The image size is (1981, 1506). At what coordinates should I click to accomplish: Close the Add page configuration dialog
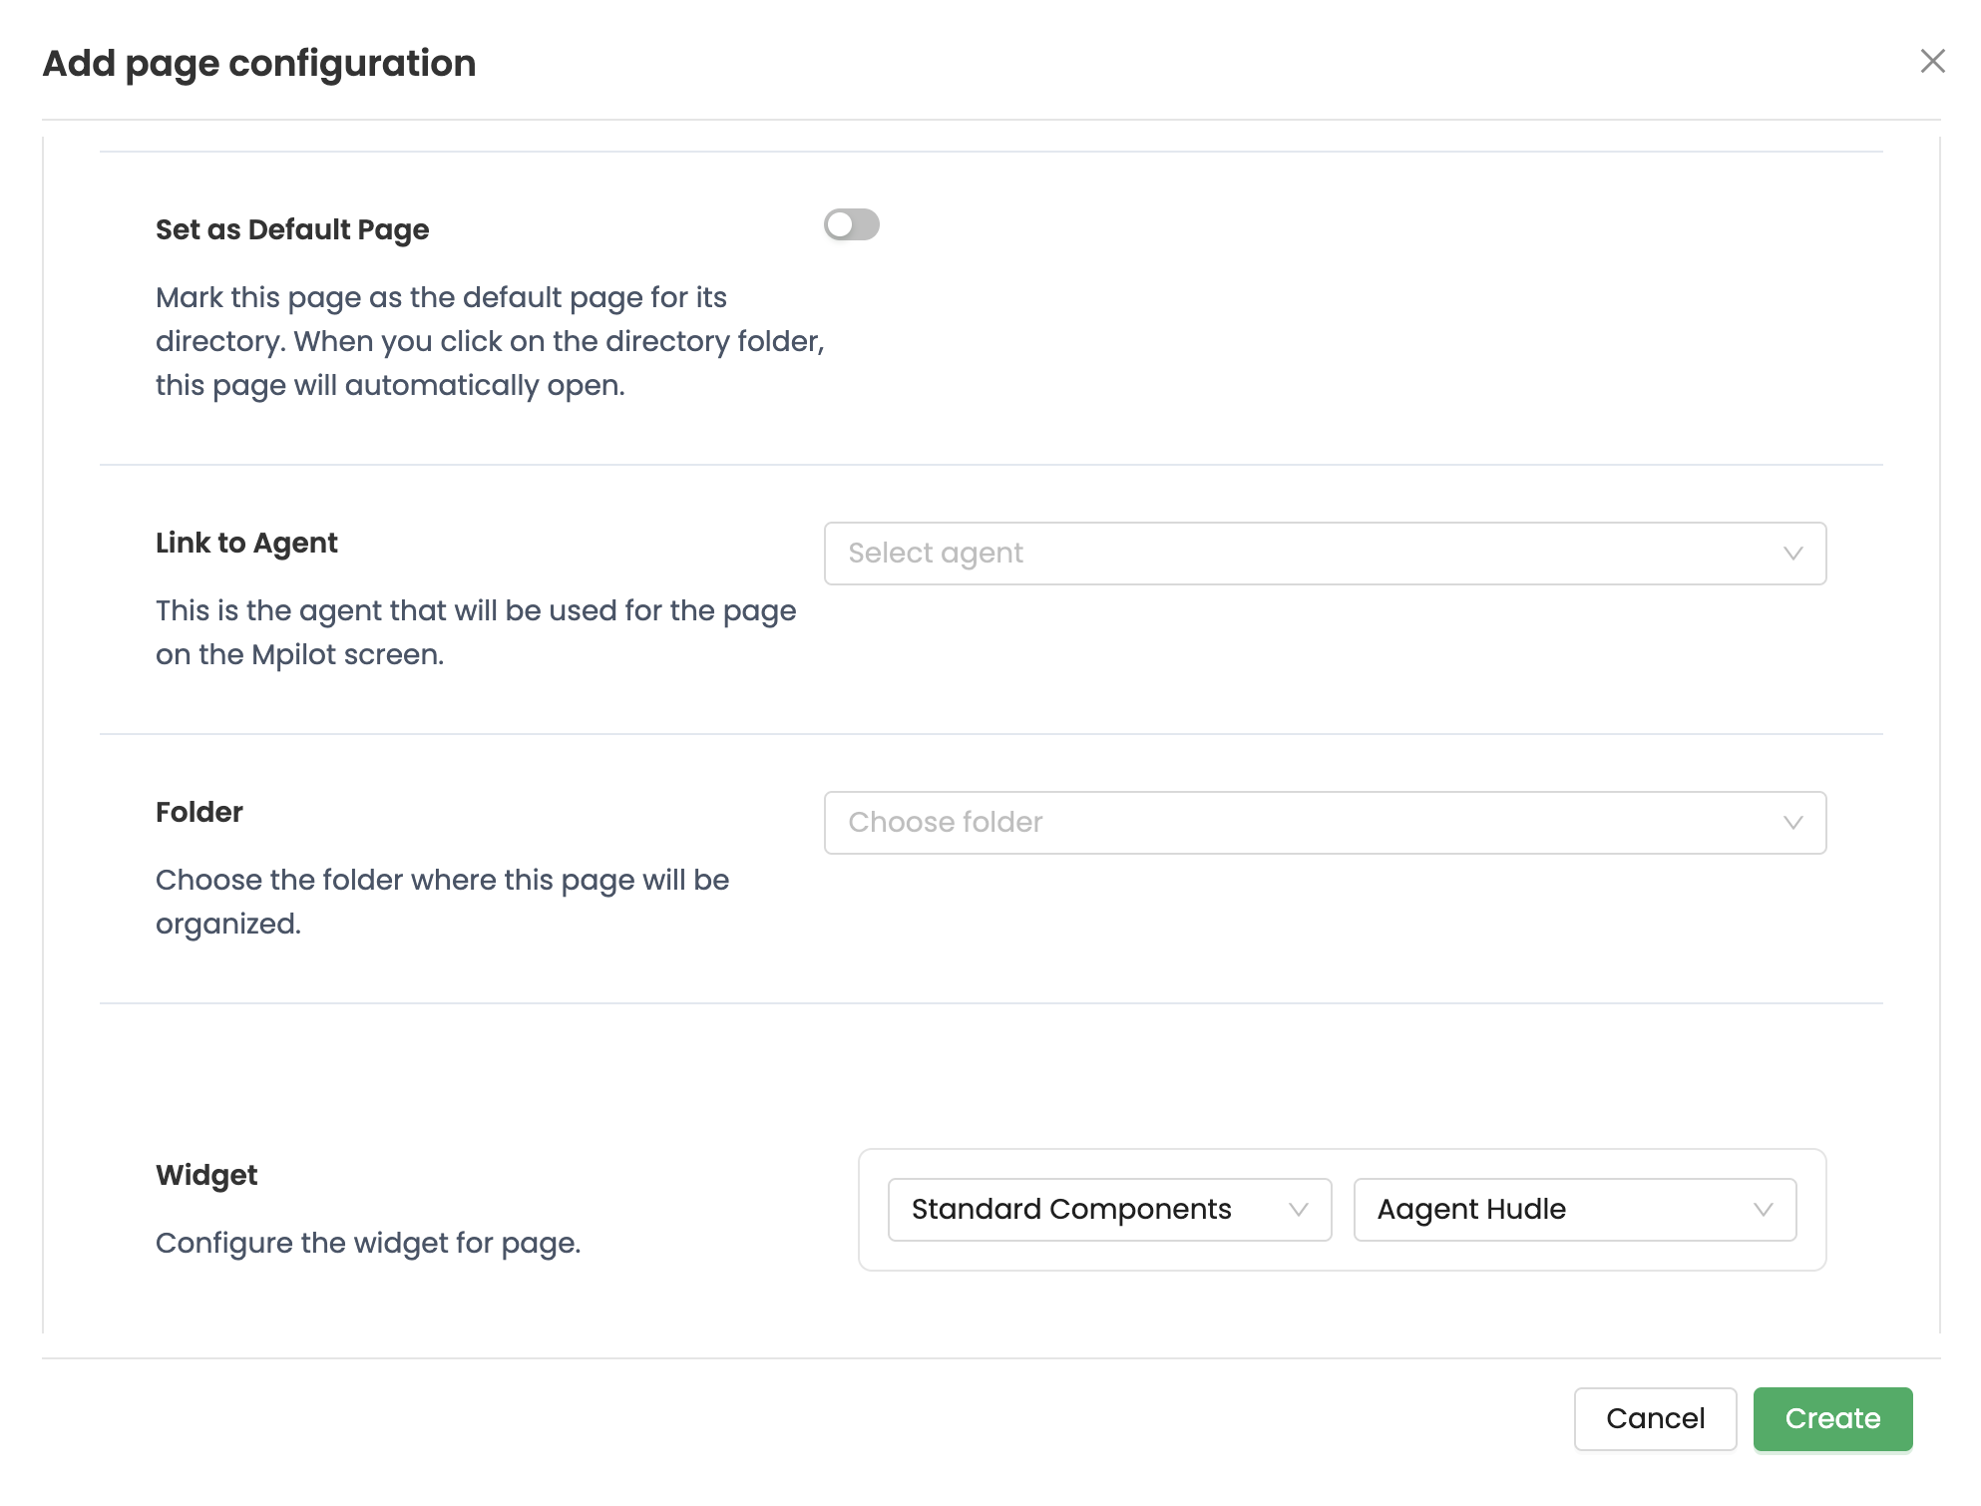tap(1932, 62)
